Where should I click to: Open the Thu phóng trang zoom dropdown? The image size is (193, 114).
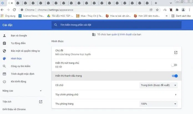[158, 104]
